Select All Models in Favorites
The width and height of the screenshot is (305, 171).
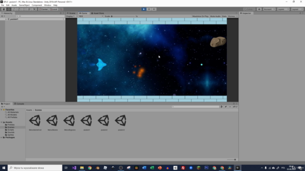[x=12, y=115]
